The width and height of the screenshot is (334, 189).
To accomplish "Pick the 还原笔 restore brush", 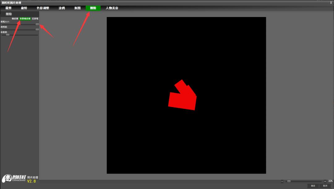I will click(x=35, y=19).
